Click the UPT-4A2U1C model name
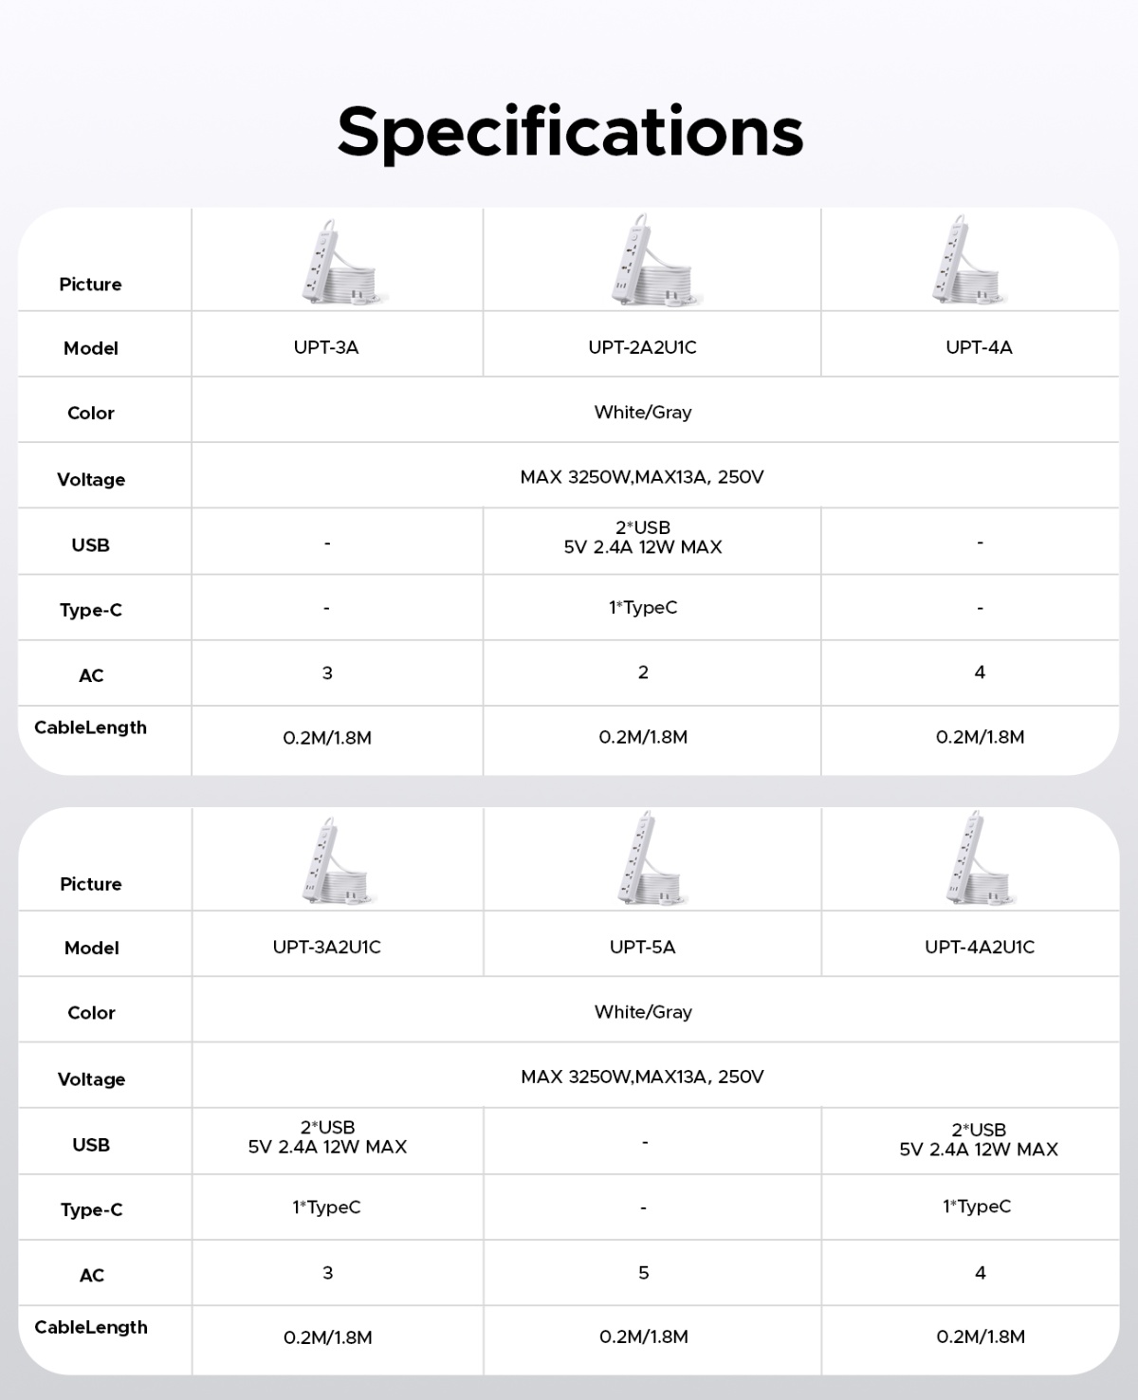Viewport: 1138px width, 1400px height. pos(979,947)
